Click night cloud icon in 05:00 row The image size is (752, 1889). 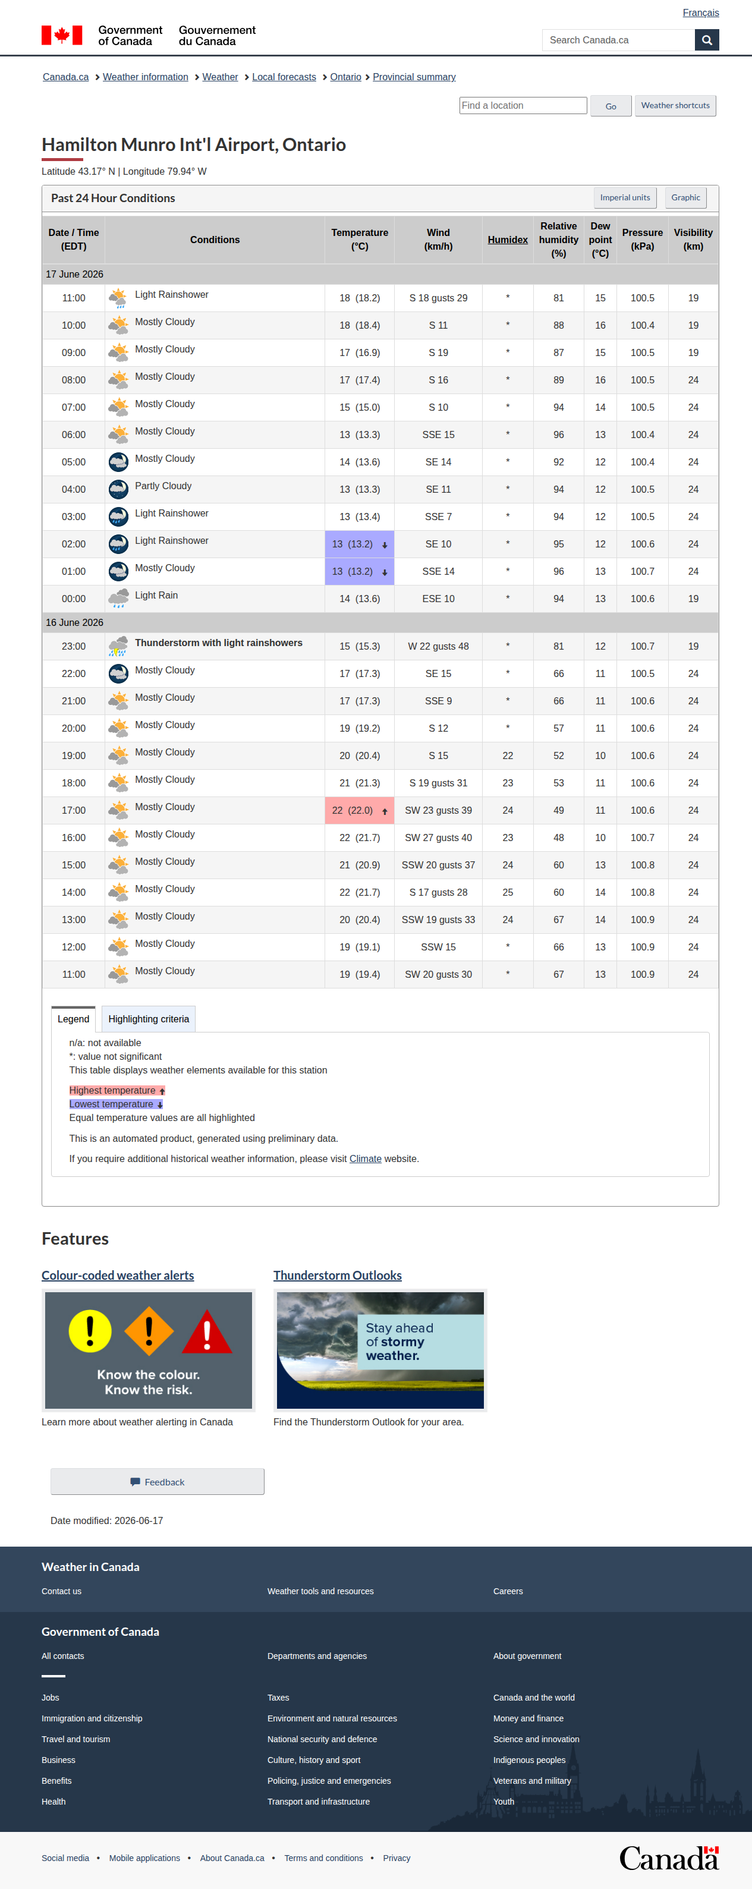click(x=118, y=462)
